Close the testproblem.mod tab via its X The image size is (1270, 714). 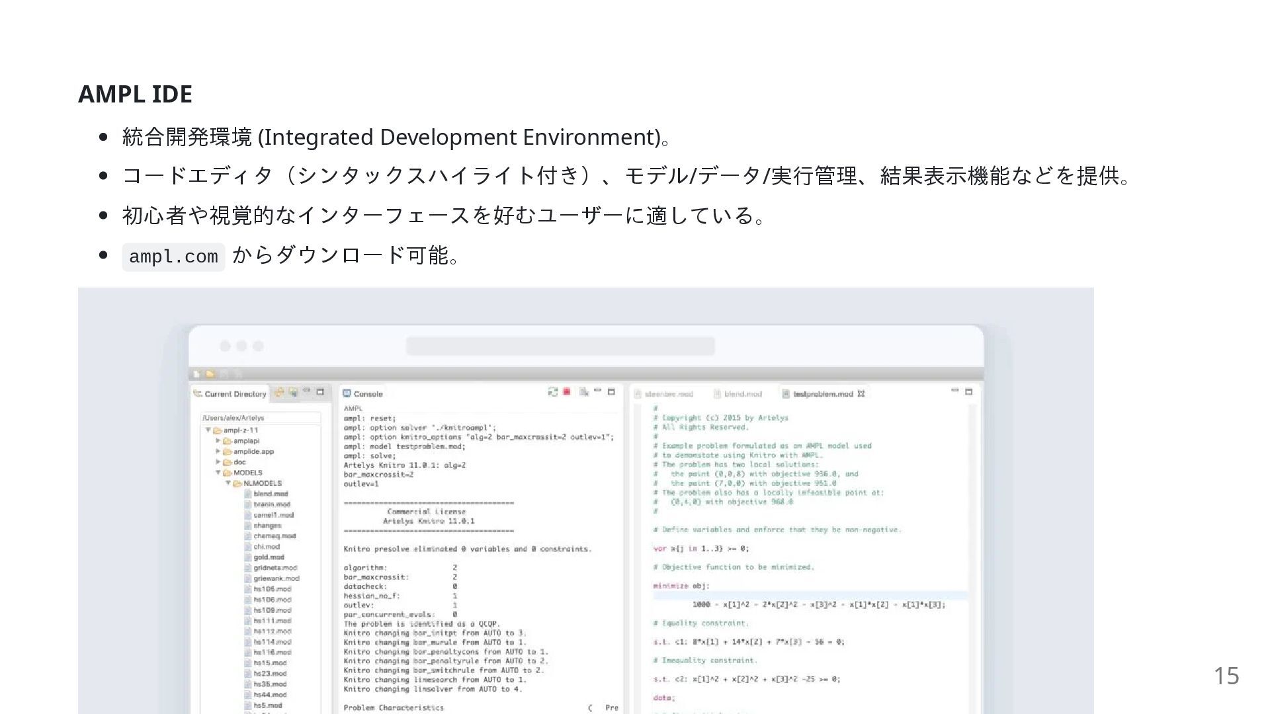click(x=861, y=394)
